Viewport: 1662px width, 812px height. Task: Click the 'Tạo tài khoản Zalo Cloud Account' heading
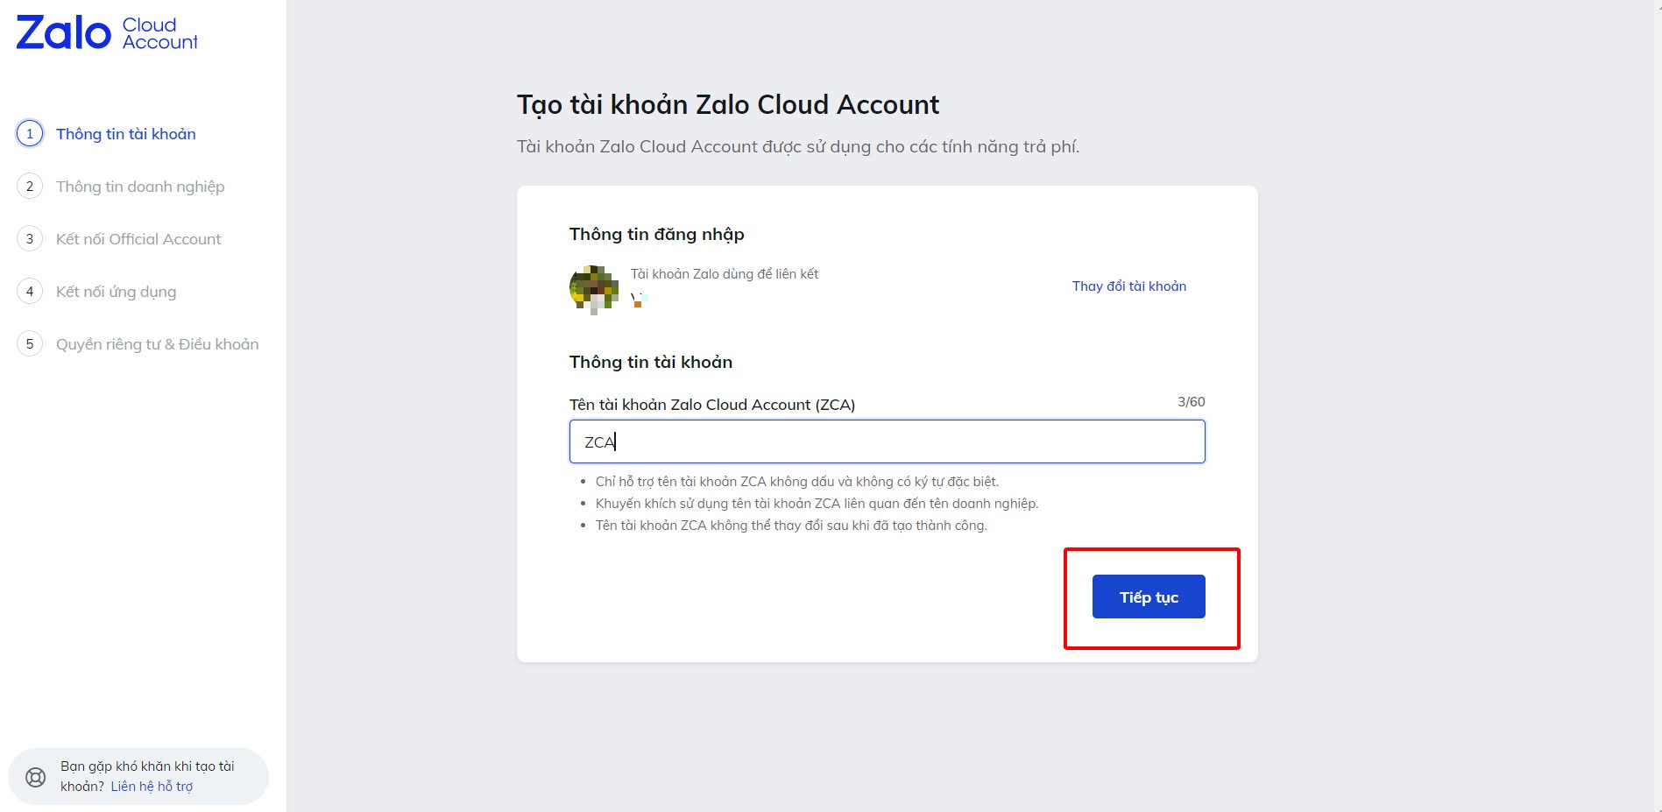click(x=727, y=105)
